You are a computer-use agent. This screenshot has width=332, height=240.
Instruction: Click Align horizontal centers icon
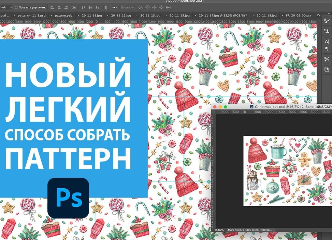(59, 7)
